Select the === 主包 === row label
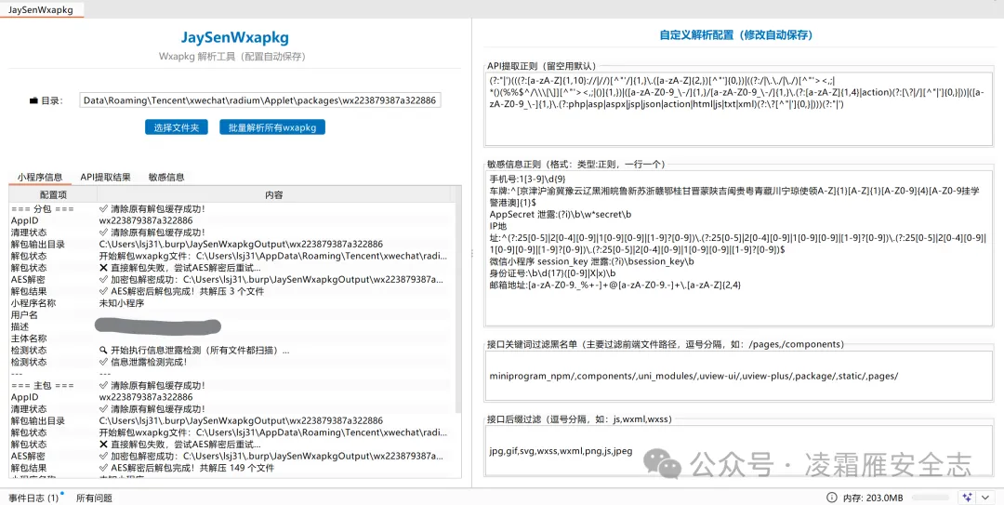This screenshot has height=505, width=1004. click(42, 385)
